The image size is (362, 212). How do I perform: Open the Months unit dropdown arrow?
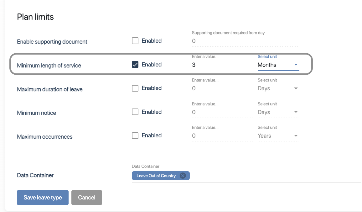pyautogui.click(x=296, y=65)
